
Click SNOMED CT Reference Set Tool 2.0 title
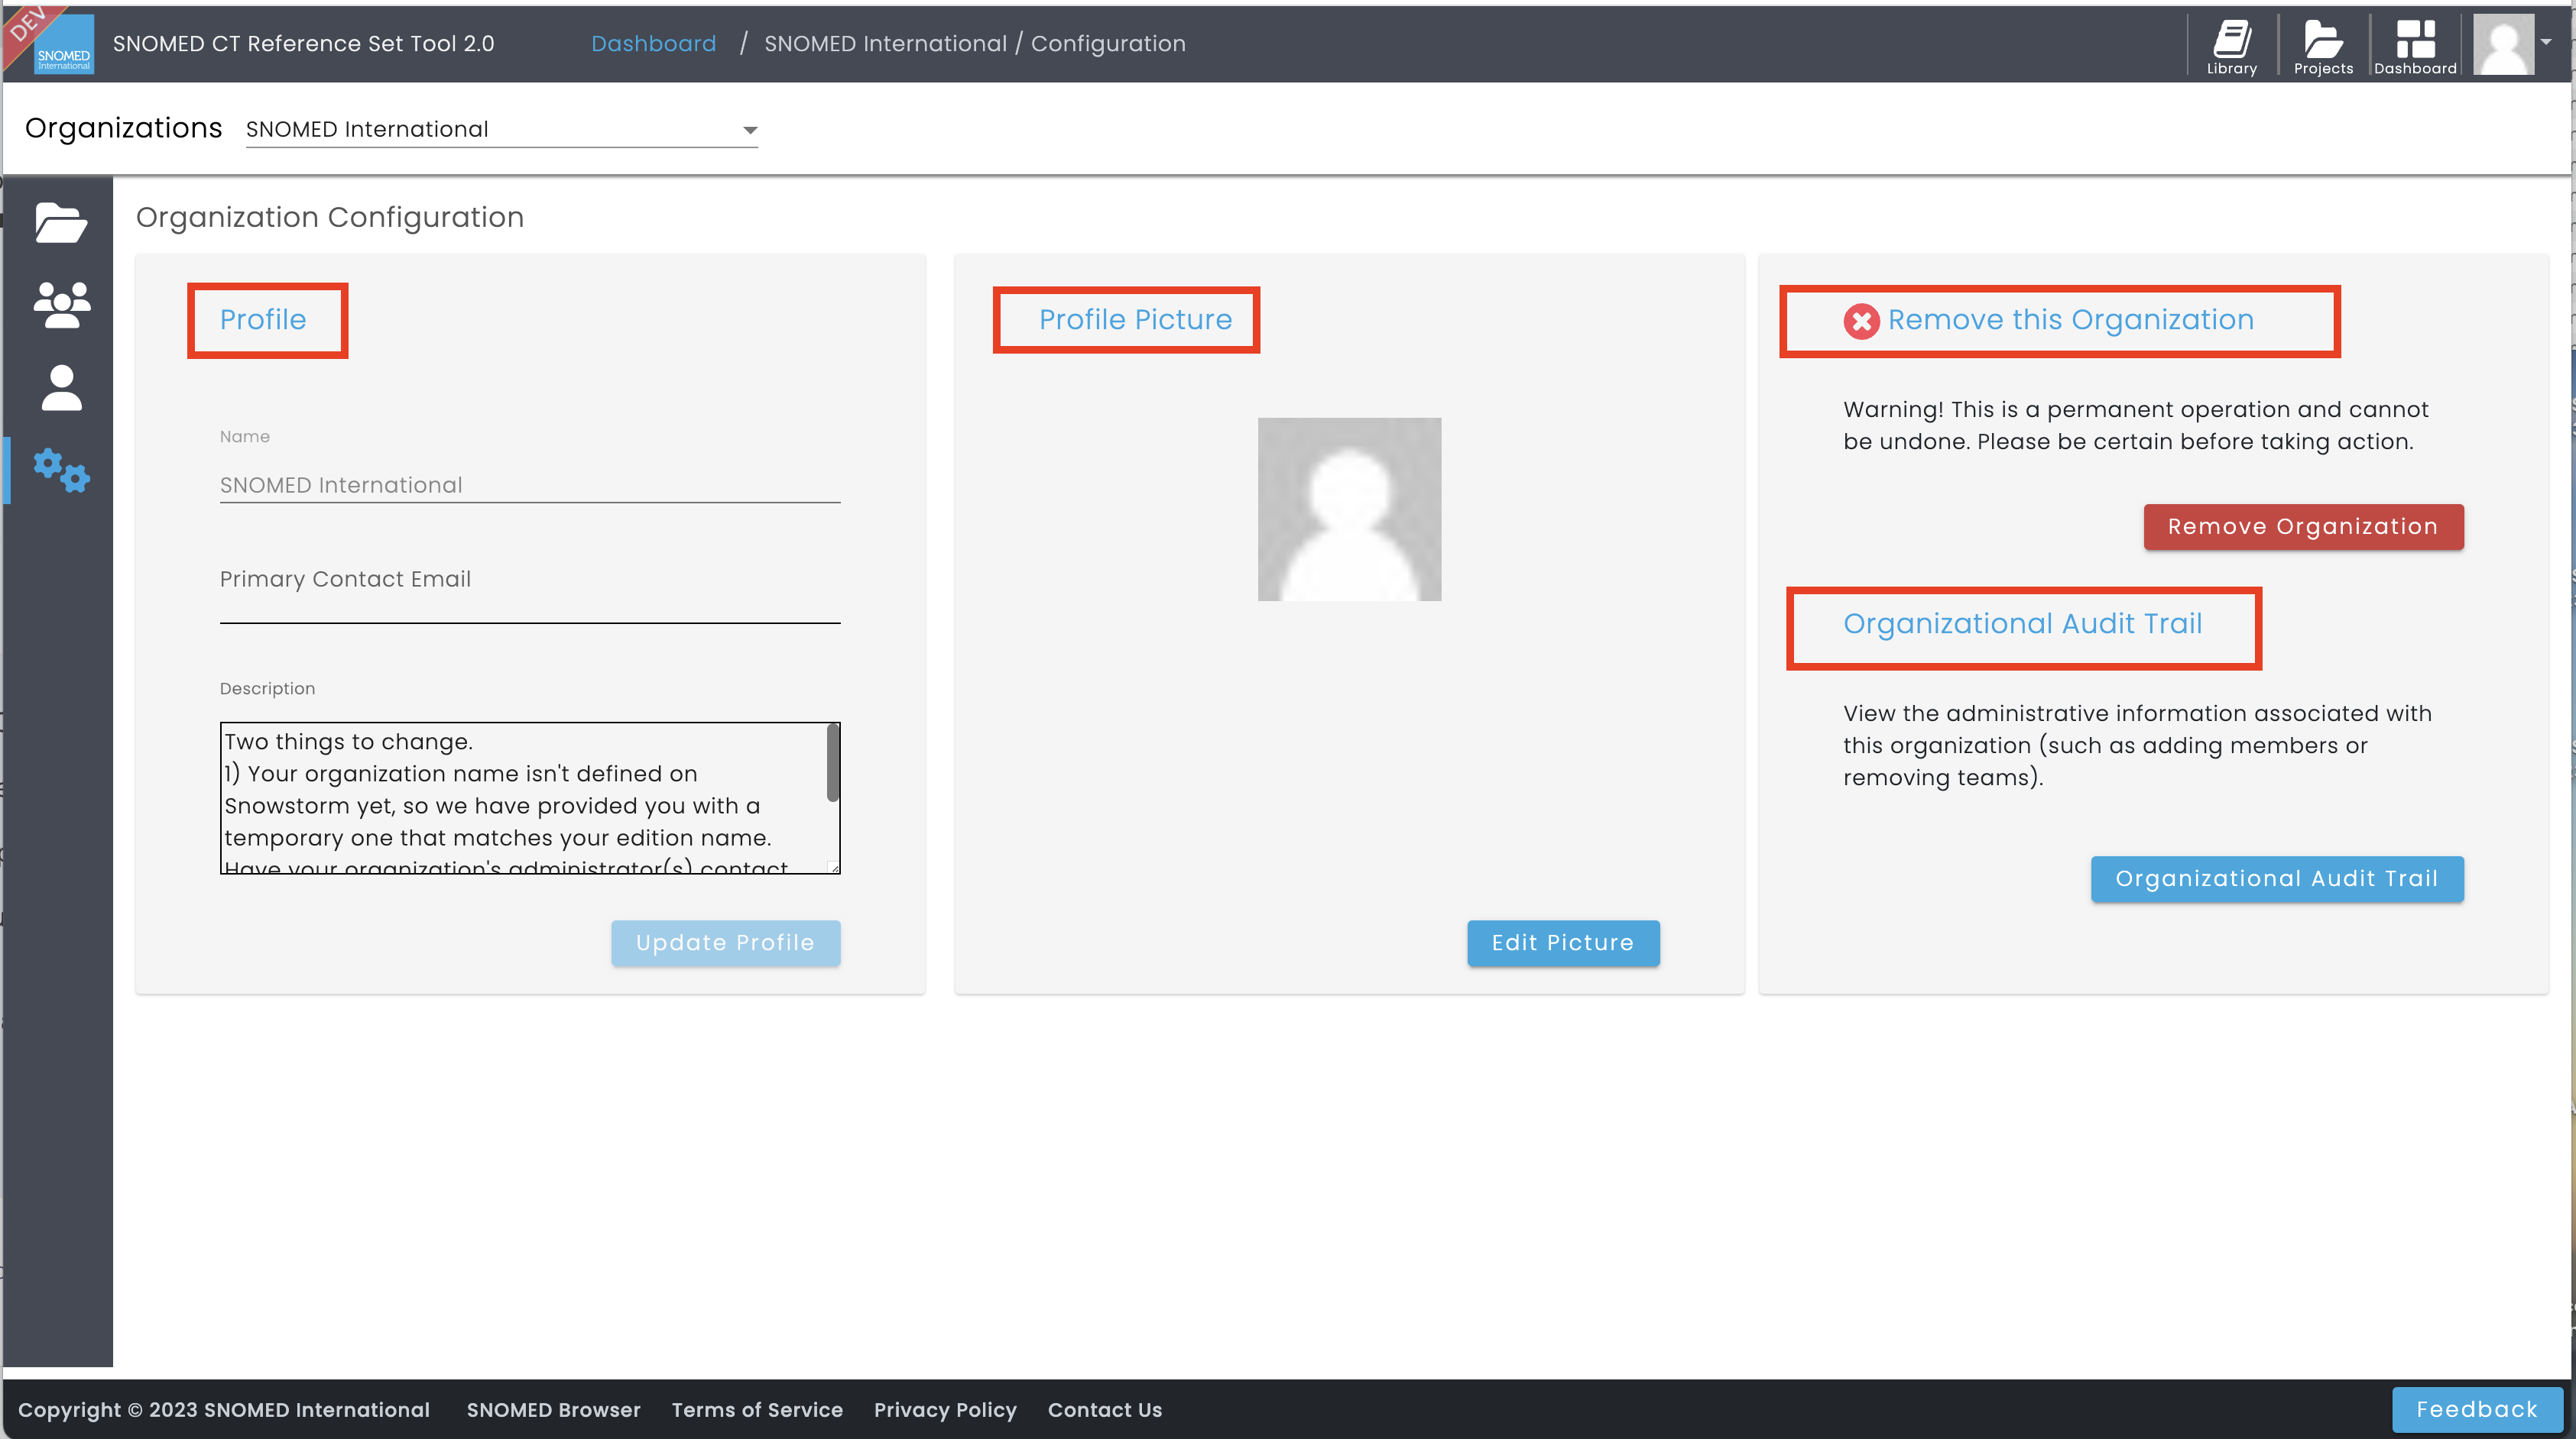(303, 43)
